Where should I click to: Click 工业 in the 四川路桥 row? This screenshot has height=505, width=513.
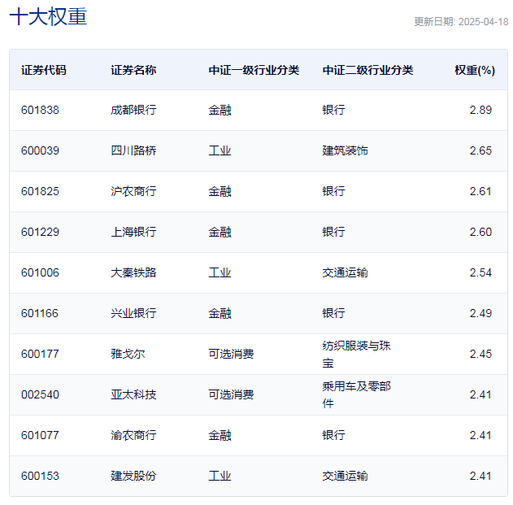(x=220, y=150)
